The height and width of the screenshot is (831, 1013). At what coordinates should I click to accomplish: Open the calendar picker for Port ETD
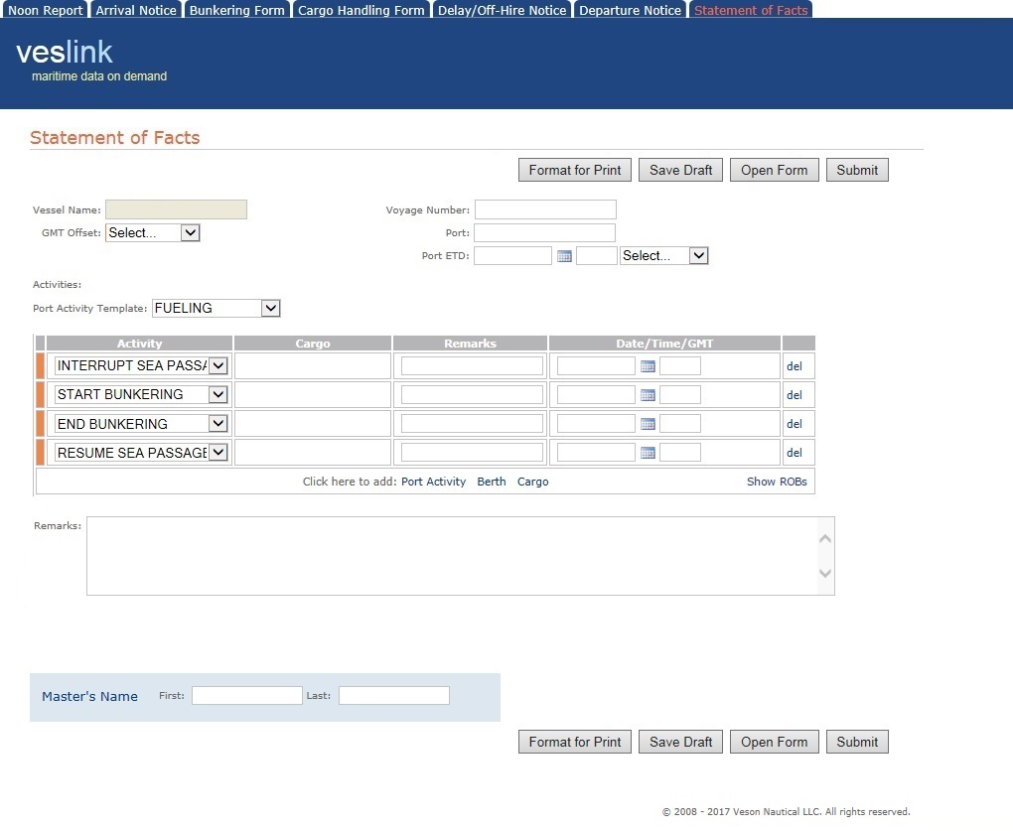coord(564,255)
